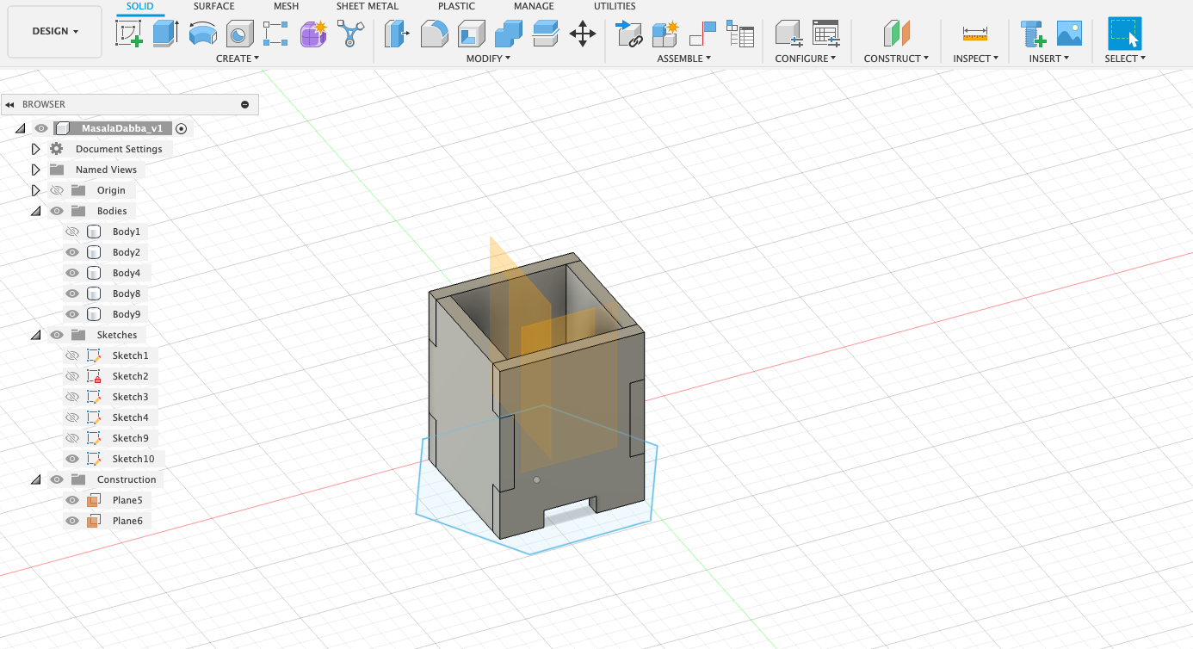
Task: Select Body9 in the browser tree
Action: 126,314
